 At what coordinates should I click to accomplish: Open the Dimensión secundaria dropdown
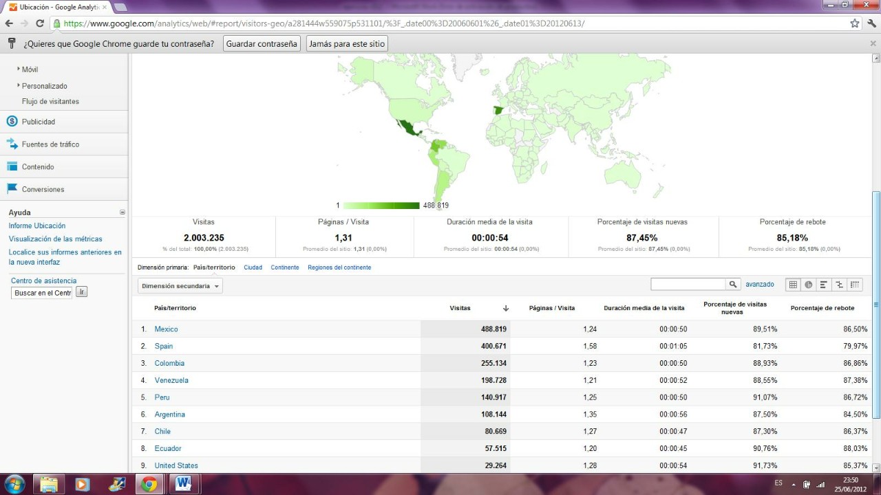(180, 286)
